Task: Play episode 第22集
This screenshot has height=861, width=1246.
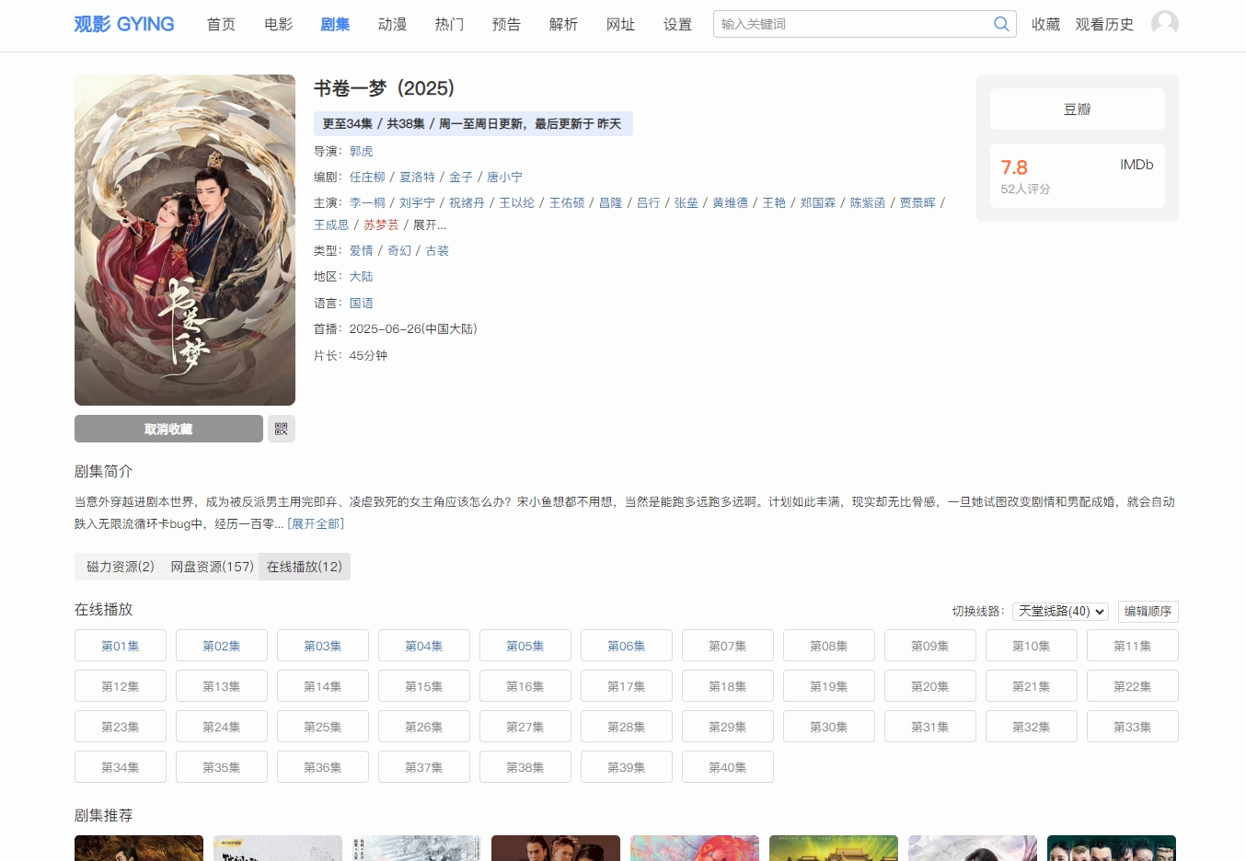Action: (x=1133, y=686)
